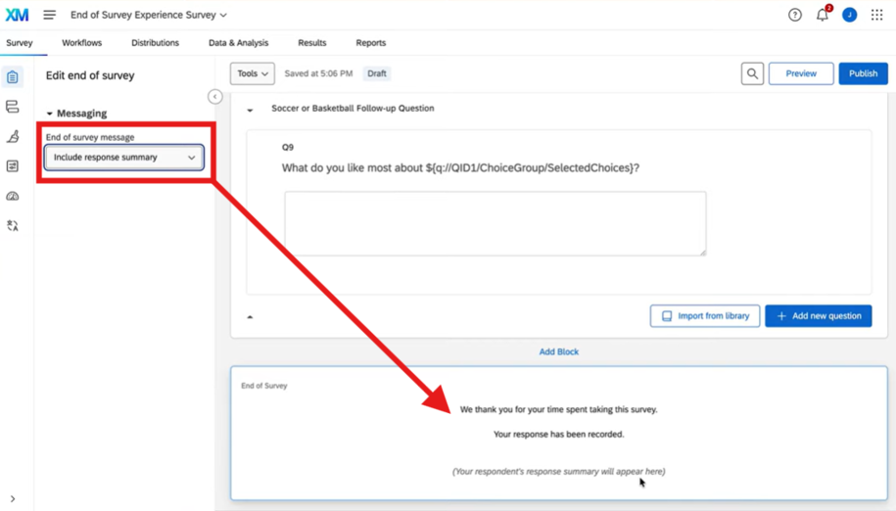896x511 pixels.
Task: Open the app switcher grid icon
Action: point(877,15)
